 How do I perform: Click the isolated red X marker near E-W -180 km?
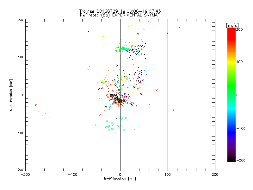pyautogui.click(x=36, y=105)
